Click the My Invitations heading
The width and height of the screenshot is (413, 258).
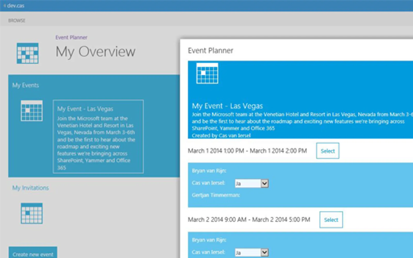[x=30, y=188]
